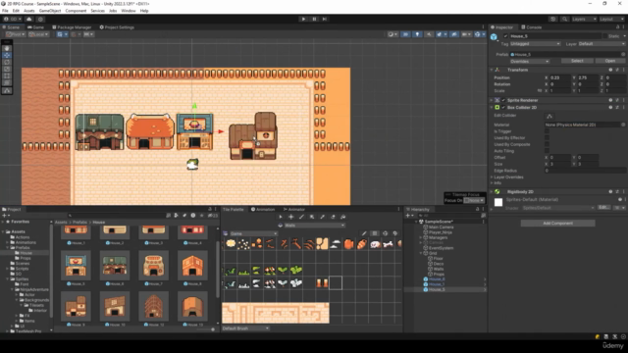Toggle the Tile Palette grid icon

pos(375,233)
